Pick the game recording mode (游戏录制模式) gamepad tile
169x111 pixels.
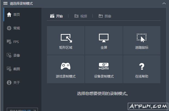66,69
